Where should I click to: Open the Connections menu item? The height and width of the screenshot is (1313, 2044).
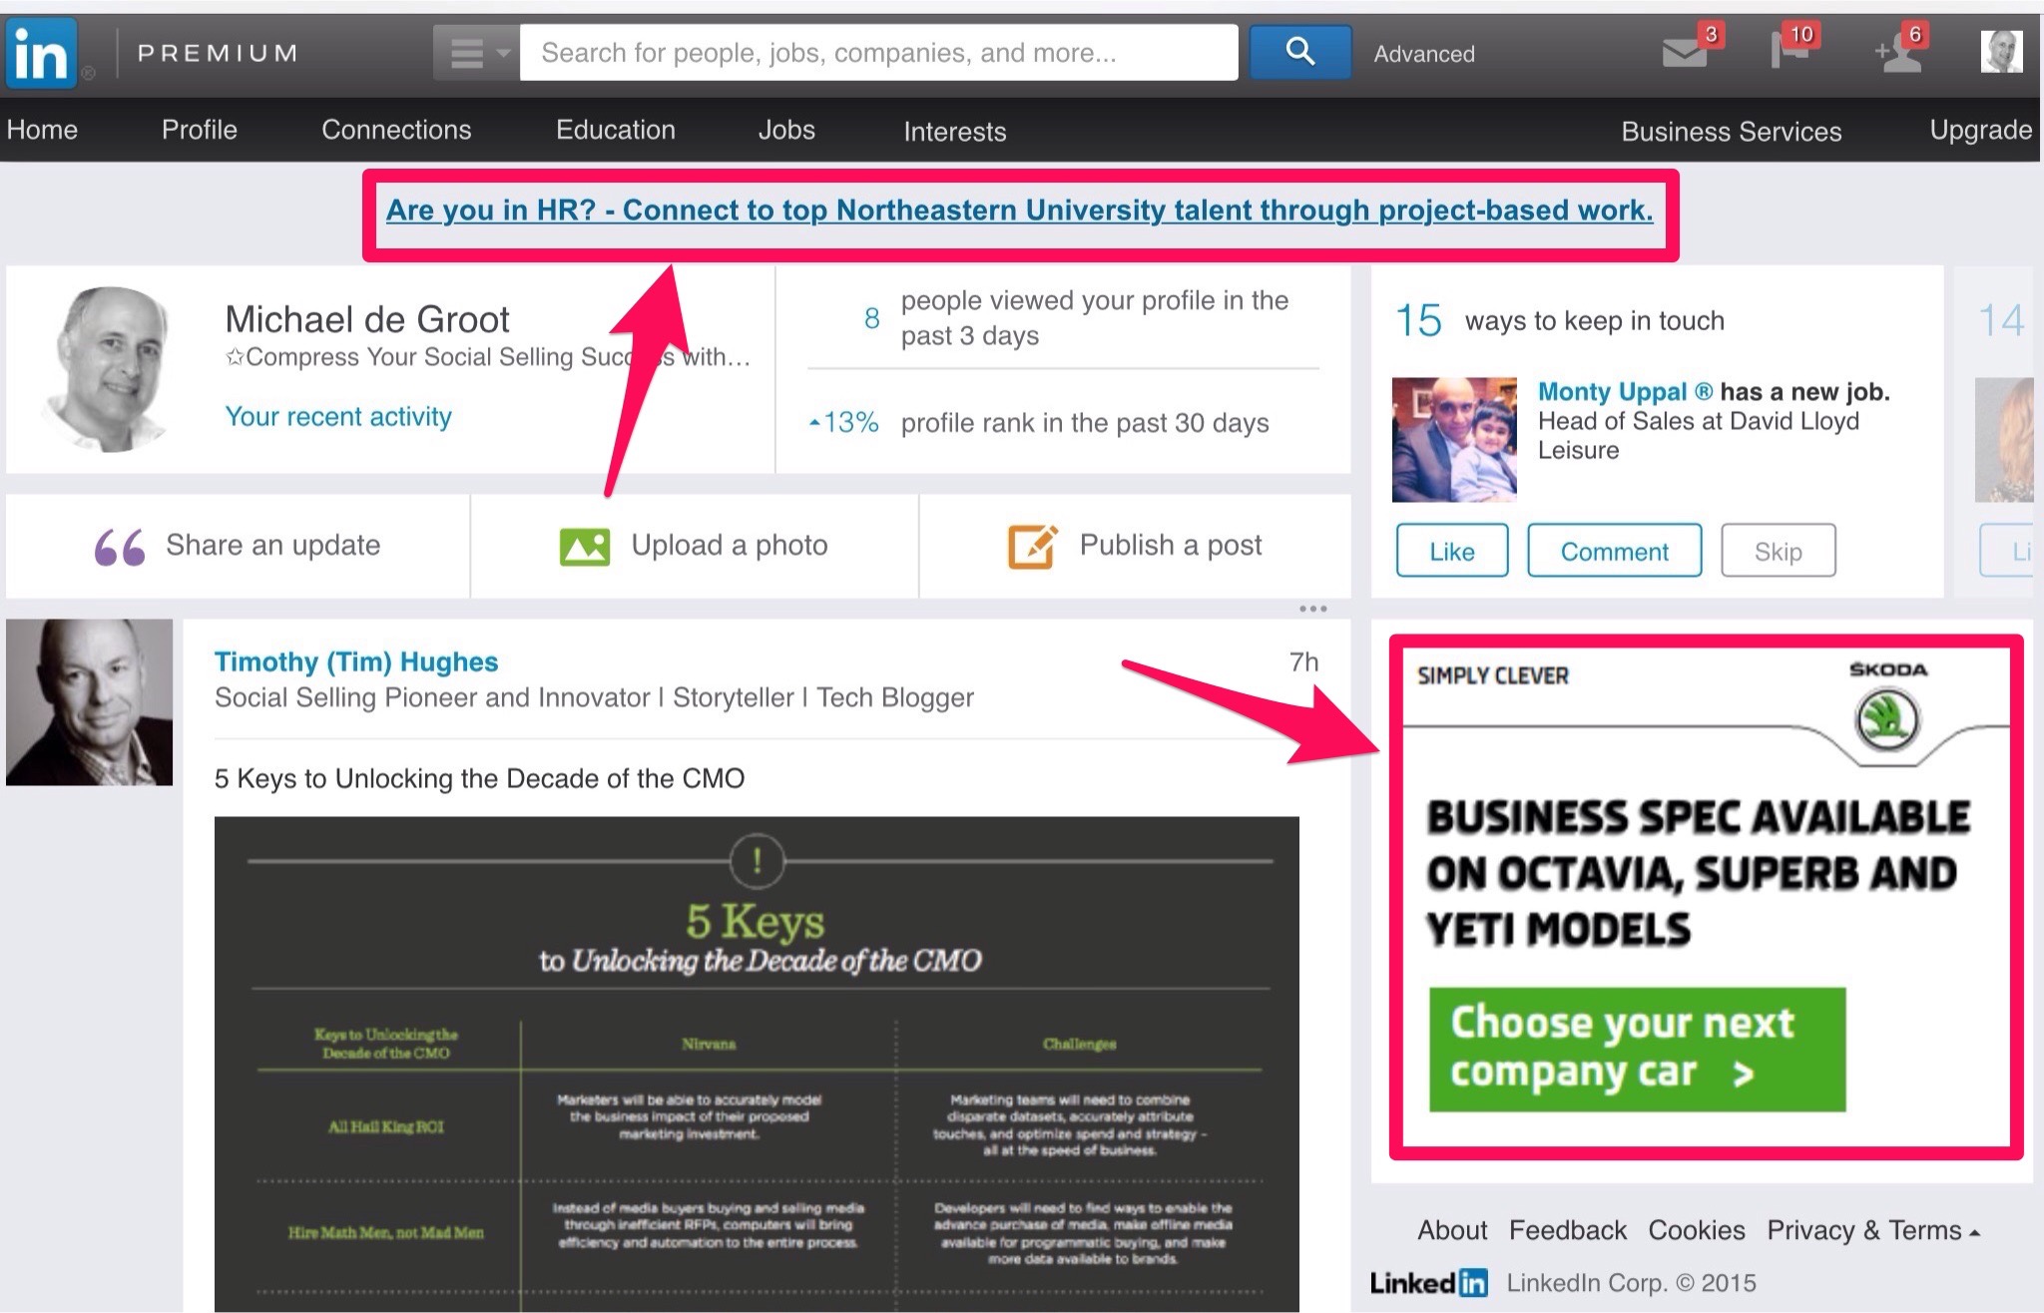pos(396,130)
